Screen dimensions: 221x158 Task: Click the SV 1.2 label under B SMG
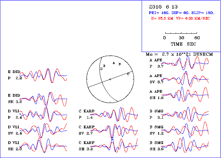pos(157,133)
